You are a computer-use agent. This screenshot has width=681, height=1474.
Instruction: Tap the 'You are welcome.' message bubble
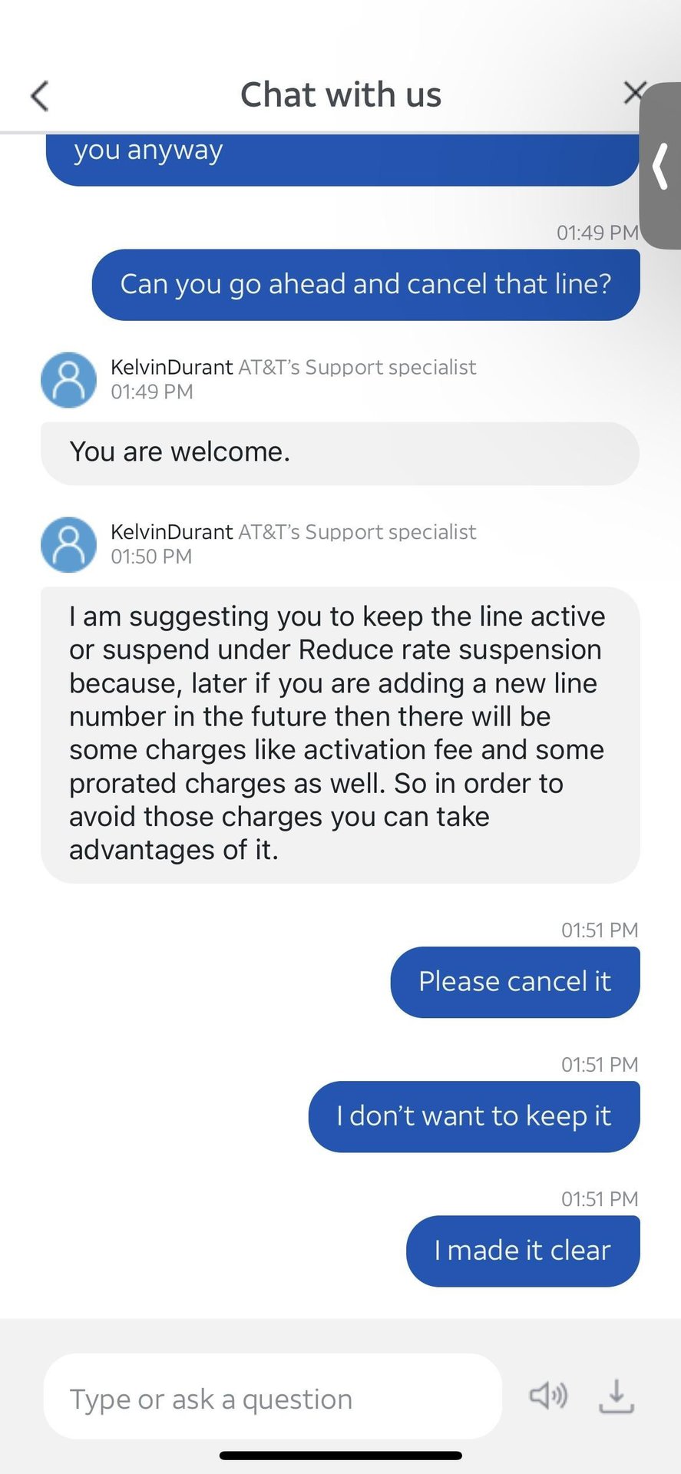pos(340,453)
